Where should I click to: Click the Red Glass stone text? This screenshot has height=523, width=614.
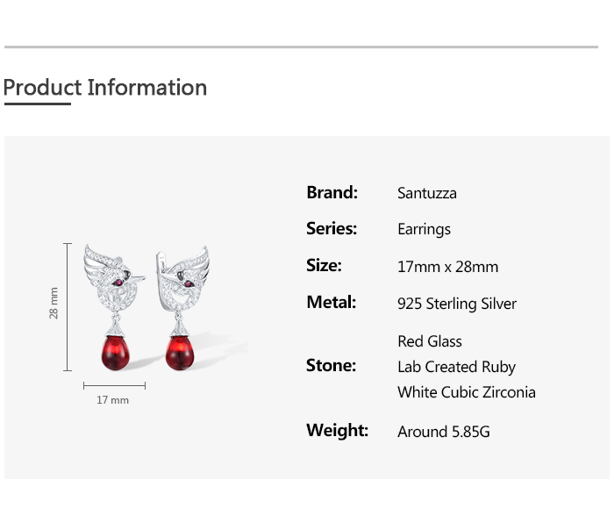429,341
